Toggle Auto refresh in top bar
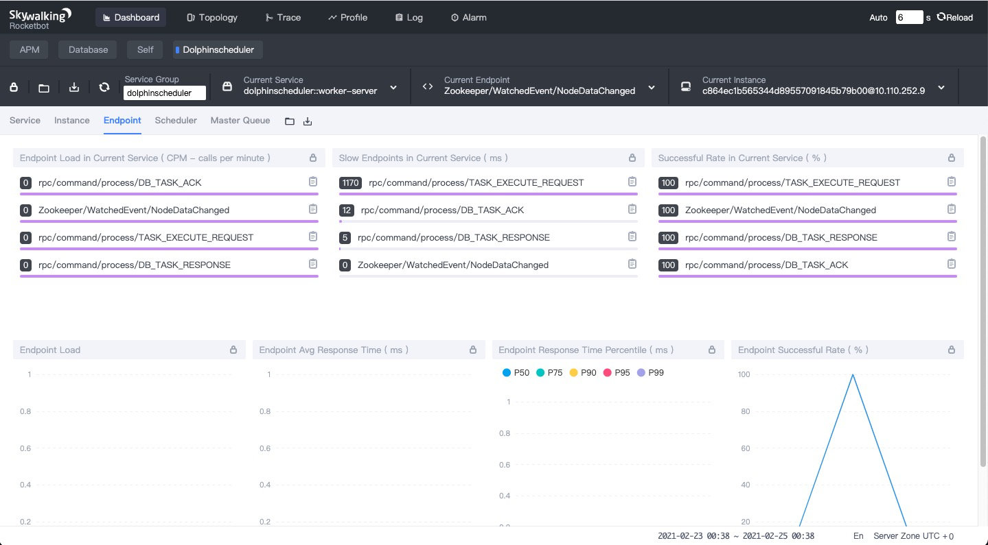Screen dimensions: 988x545 pyautogui.click(x=878, y=18)
